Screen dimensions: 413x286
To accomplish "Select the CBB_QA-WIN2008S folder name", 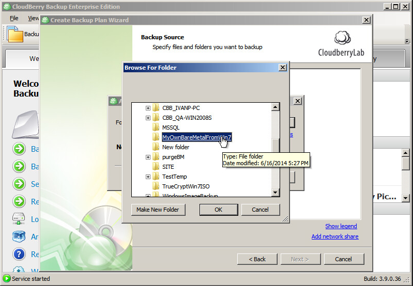I will coord(187,118).
